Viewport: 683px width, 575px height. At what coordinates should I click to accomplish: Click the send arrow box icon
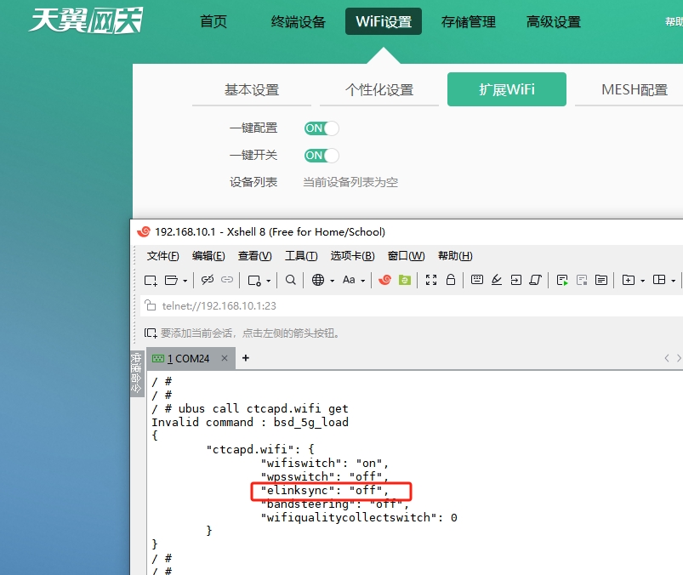click(x=516, y=280)
